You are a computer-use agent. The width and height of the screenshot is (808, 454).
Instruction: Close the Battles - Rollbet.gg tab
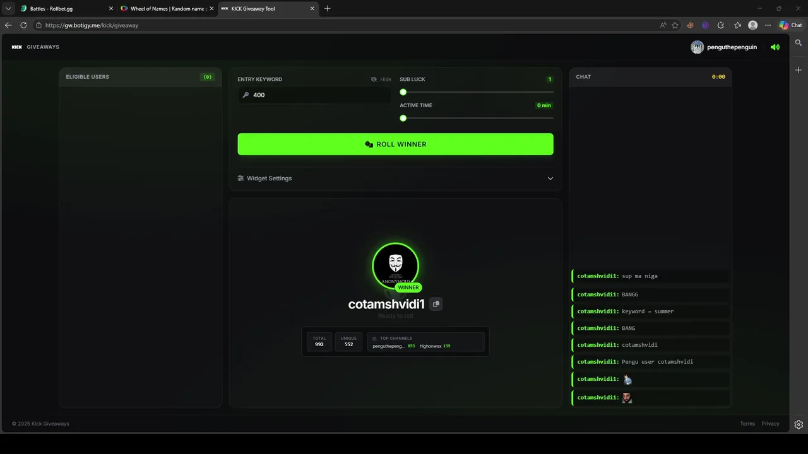click(111, 9)
